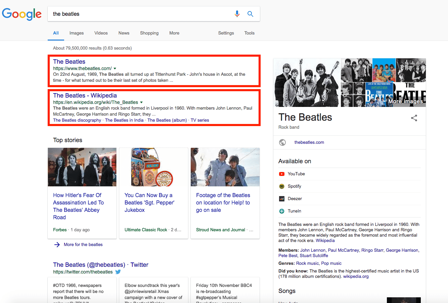This screenshot has height=303, width=448.
Task: Open the jukebox story thumbnail image
Action: point(153,167)
